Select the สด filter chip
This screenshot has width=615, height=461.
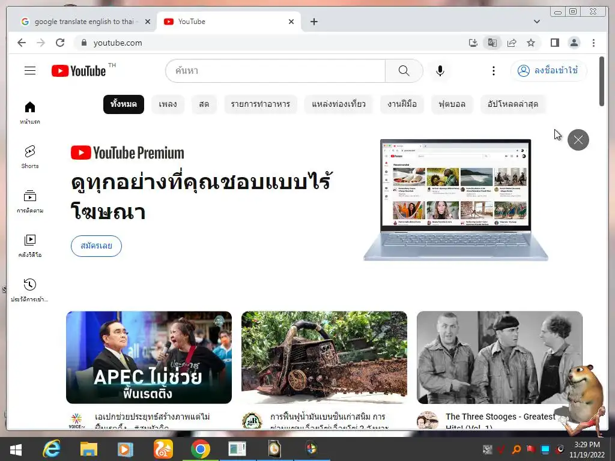point(204,104)
